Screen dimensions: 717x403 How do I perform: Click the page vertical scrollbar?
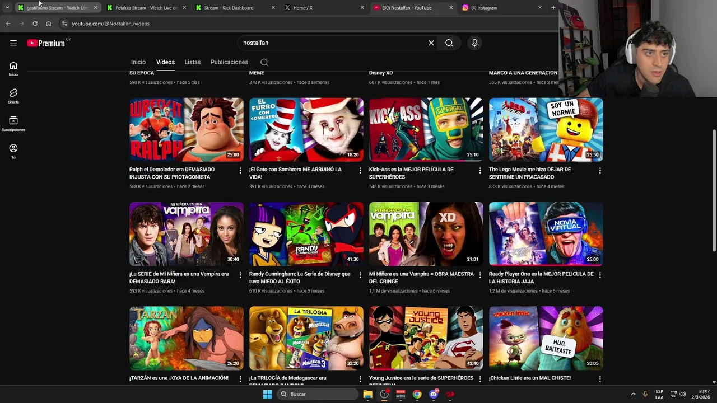[714, 191]
